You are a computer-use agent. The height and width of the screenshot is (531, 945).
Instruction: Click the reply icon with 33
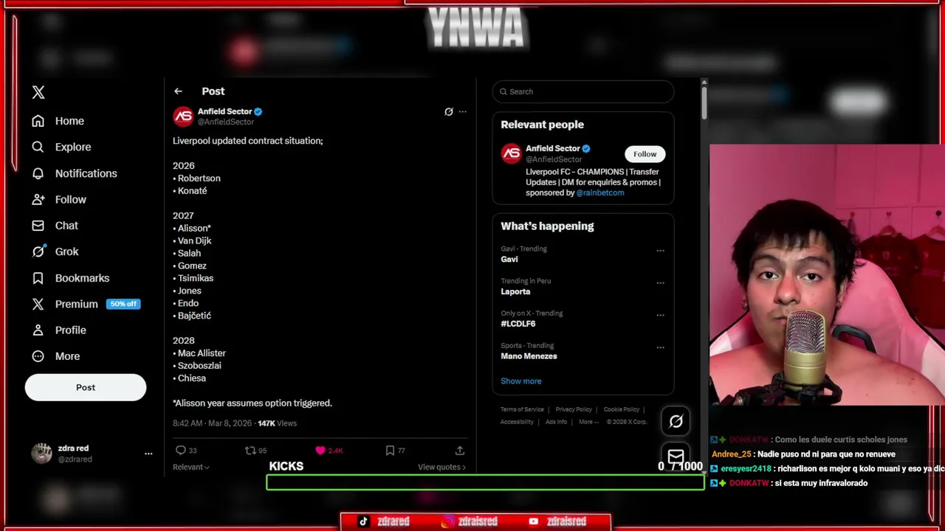181,451
